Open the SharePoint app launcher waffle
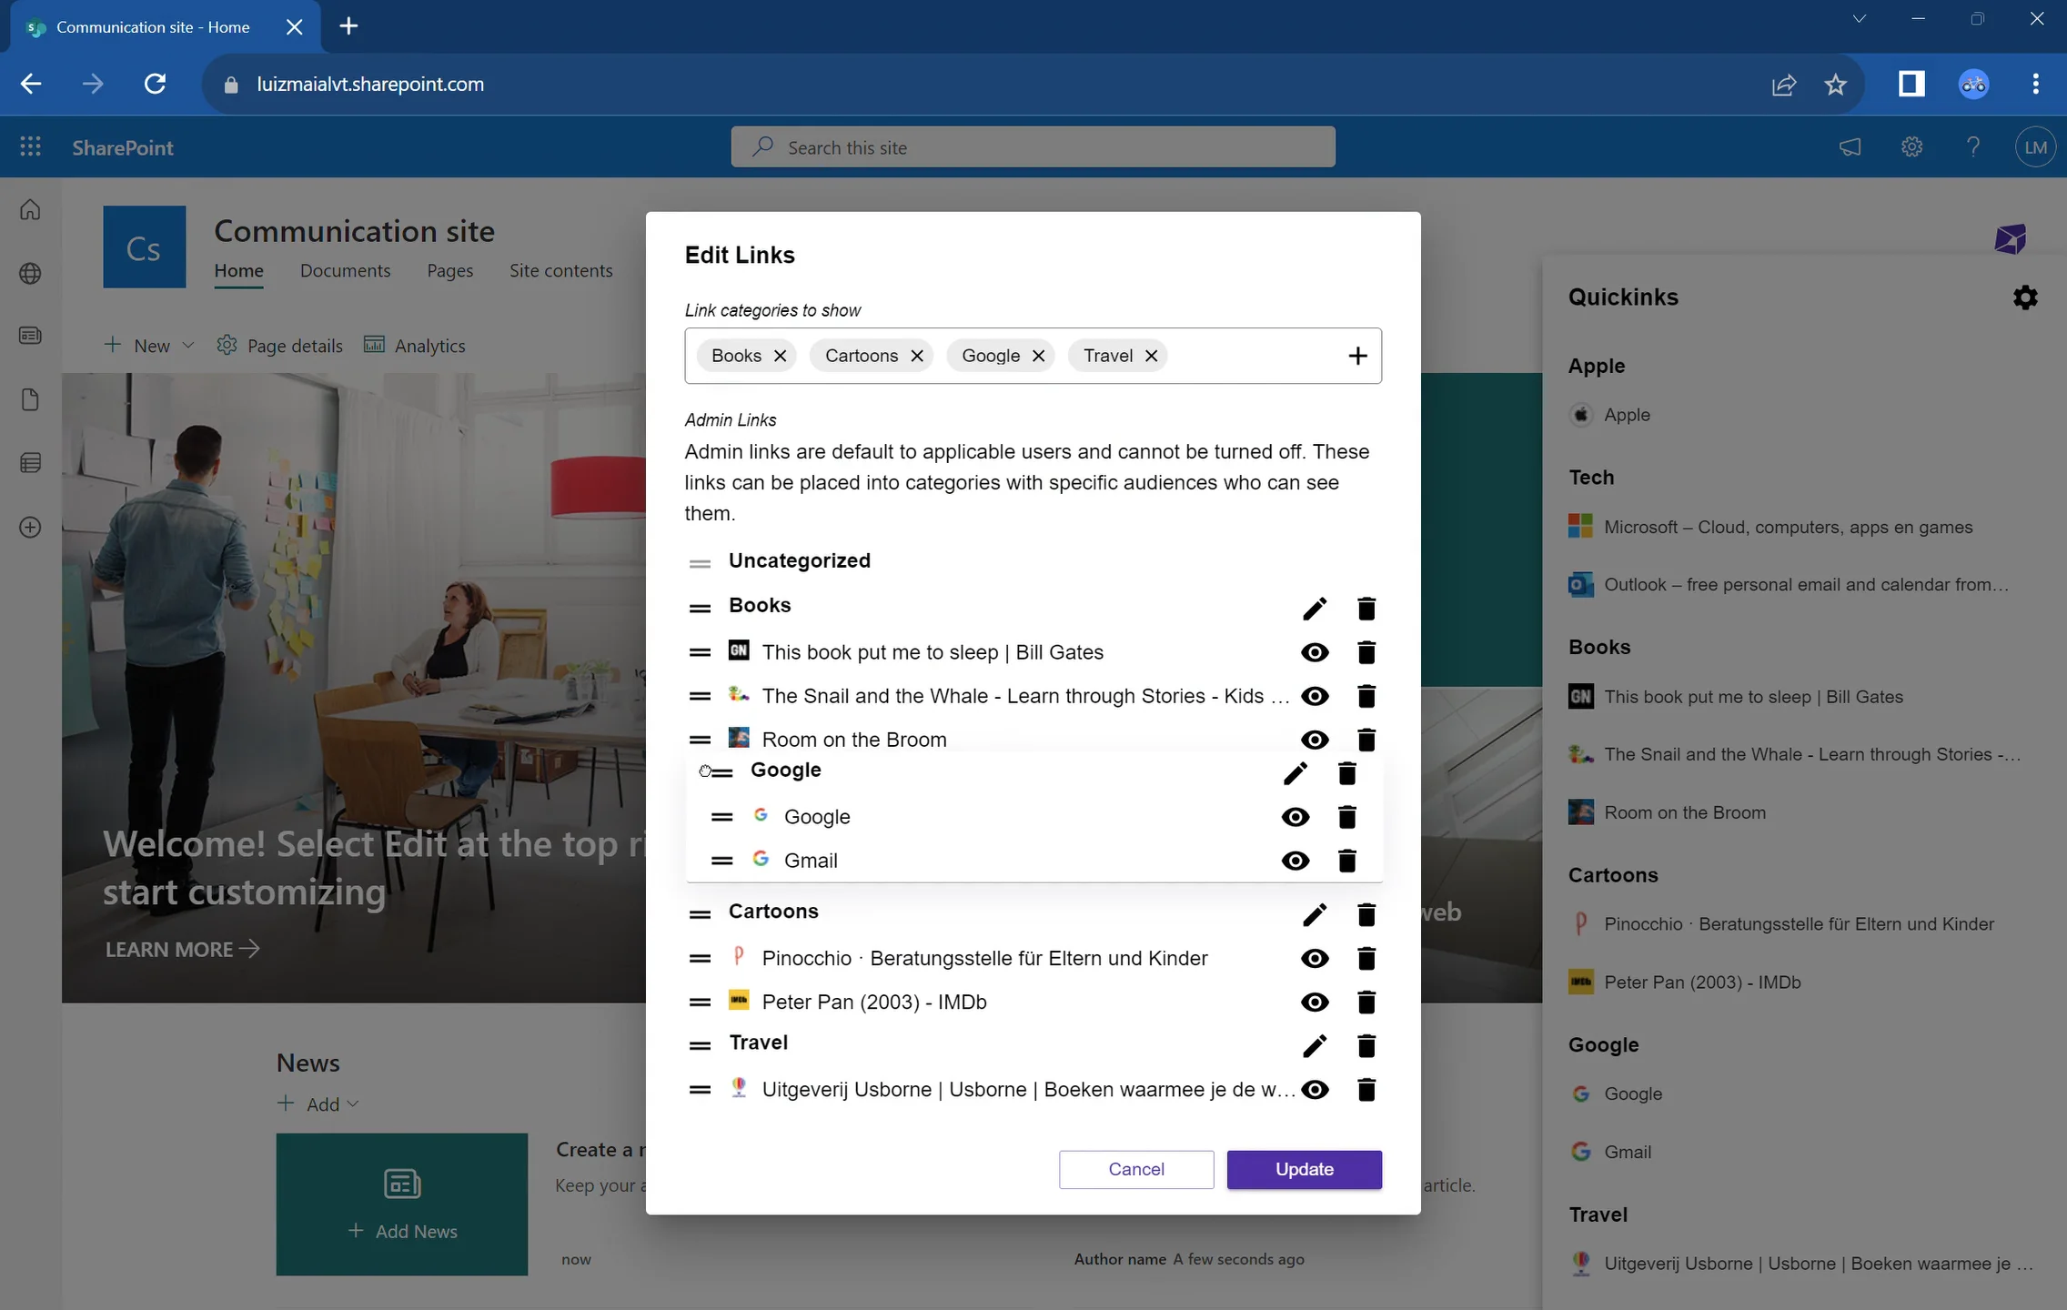Viewport: 2067px width, 1310px height. click(x=30, y=146)
